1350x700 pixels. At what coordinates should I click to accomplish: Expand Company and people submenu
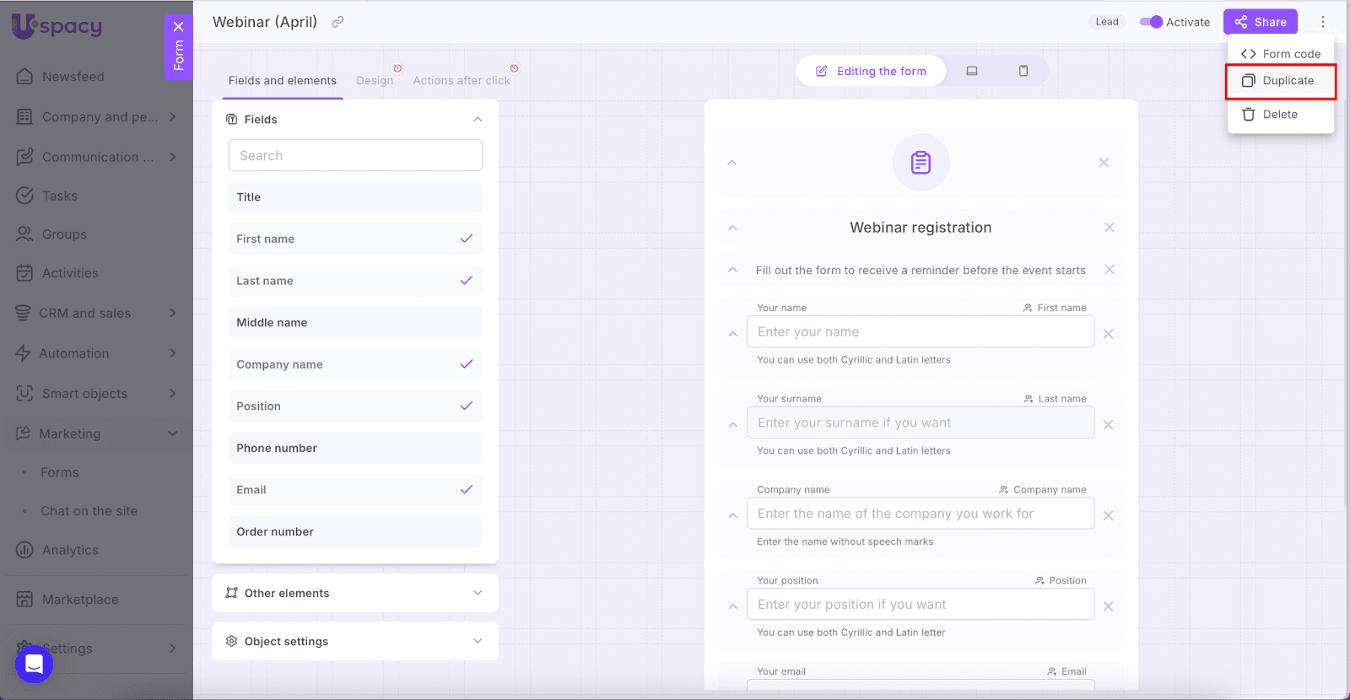173,116
